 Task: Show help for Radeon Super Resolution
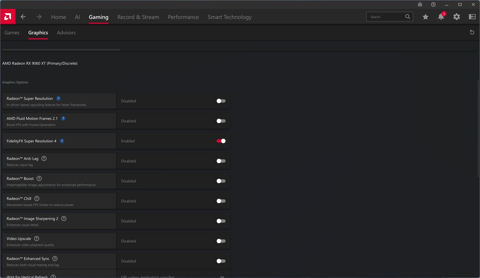(x=58, y=98)
